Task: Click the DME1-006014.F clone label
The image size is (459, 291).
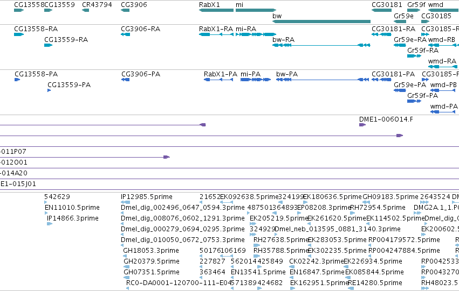Action: point(386,119)
